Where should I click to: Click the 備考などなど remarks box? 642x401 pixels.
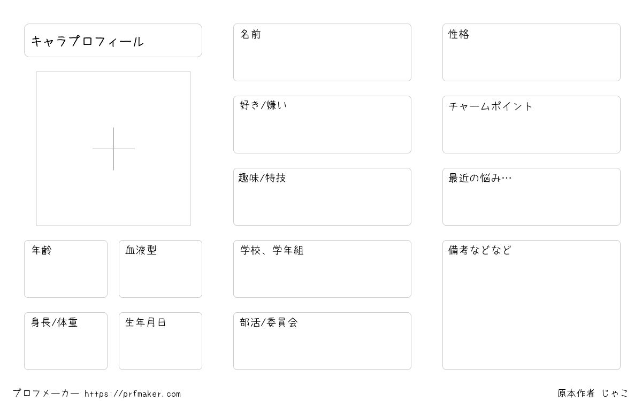coord(531,305)
